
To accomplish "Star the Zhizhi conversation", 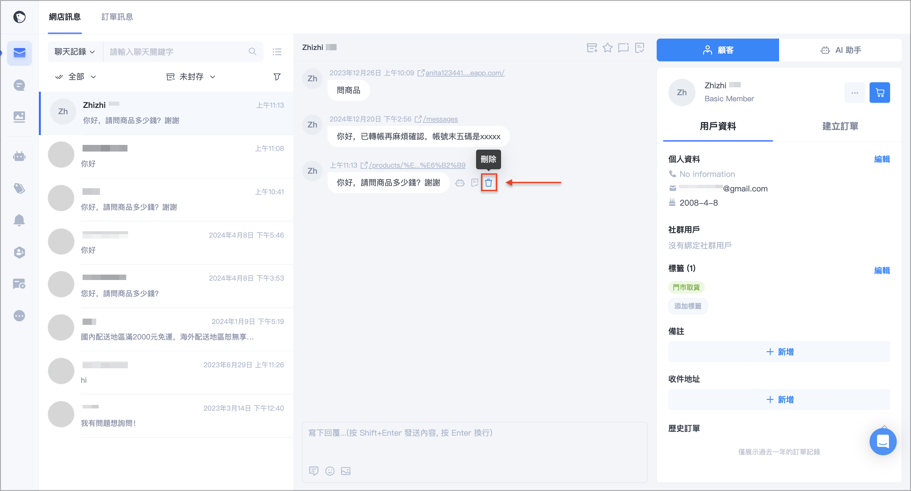I will pos(608,47).
